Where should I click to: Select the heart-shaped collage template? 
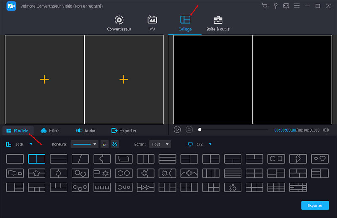320,159
